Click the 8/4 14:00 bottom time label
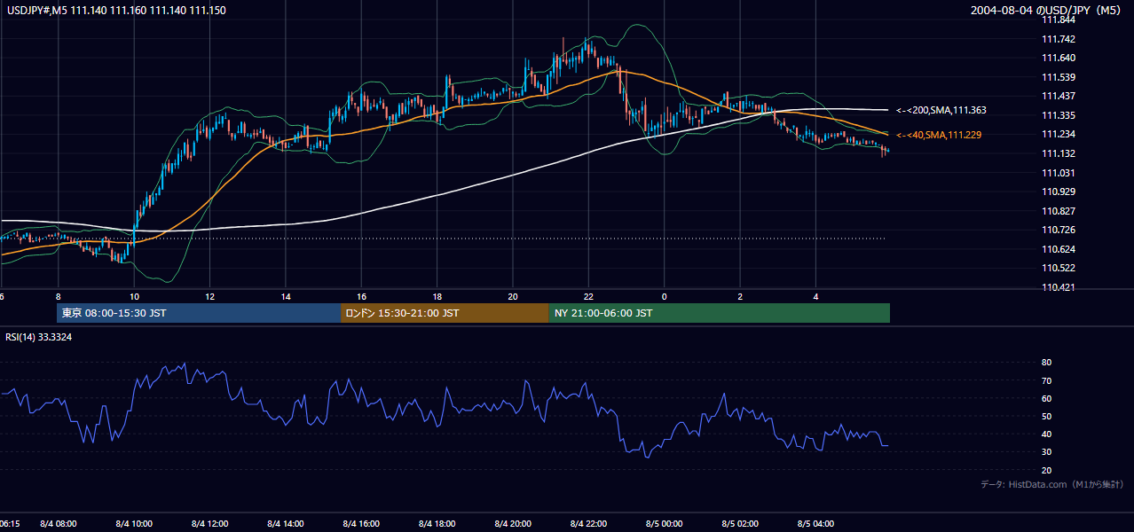The width and height of the screenshot is (1134, 532). pyautogui.click(x=286, y=524)
